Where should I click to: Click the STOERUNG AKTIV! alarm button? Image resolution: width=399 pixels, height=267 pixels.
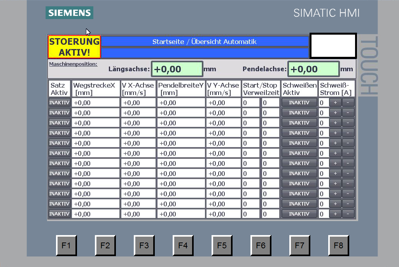(x=74, y=47)
